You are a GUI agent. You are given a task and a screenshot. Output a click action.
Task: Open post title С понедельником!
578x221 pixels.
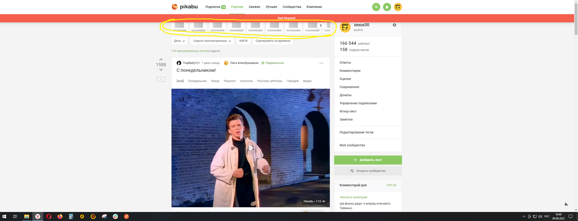(x=196, y=70)
